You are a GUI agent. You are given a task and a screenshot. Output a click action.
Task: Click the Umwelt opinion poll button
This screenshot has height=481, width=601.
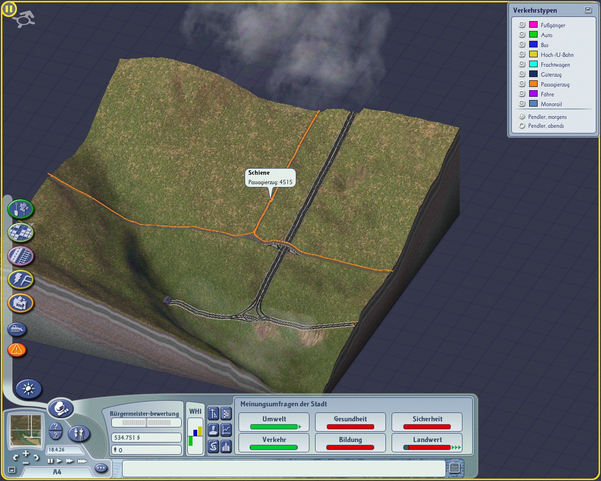coord(274,422)
